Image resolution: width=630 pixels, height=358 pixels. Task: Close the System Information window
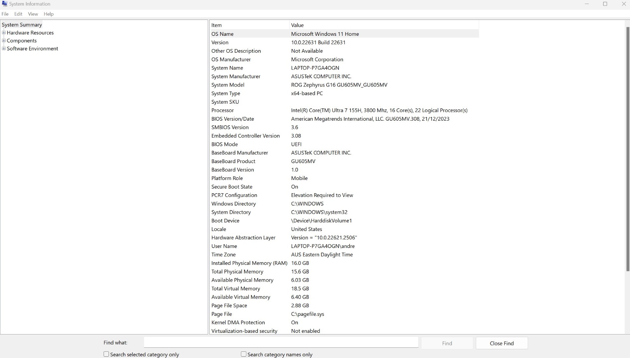(x=623, y=4)
